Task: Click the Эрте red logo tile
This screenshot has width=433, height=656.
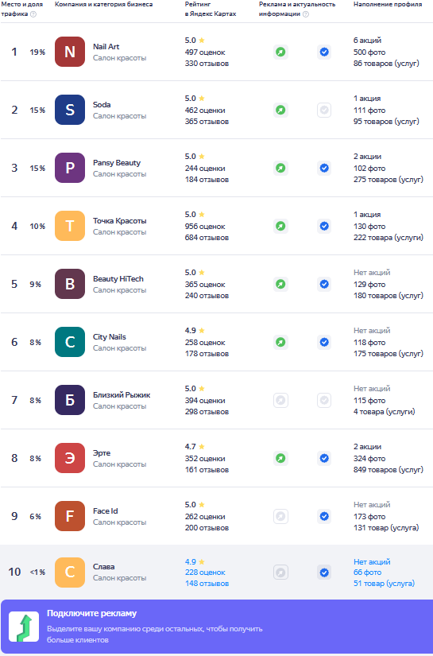Action: tap(70, 458)
